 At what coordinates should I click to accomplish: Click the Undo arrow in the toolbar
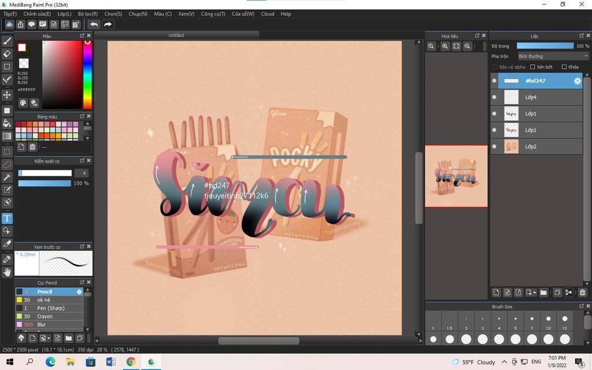coord(94,24)
